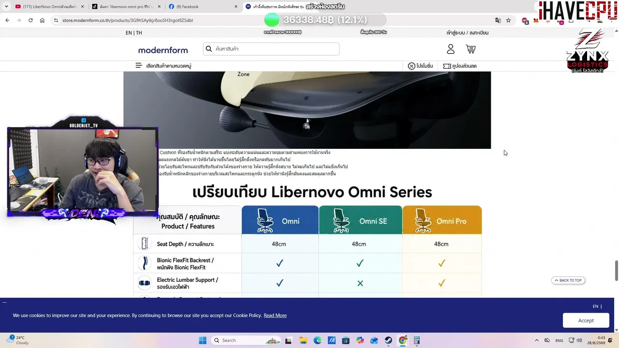Viewport: 619px width, 348px height.
Task: Click the chair cushion product image
Action: (x=307, y=110)
